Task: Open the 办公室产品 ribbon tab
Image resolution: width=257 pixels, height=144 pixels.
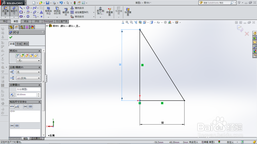Action: coord(61,22)
